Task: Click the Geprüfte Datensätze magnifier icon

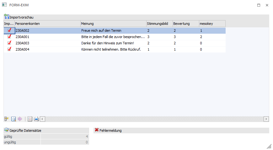Action: (x=7, y=130)
